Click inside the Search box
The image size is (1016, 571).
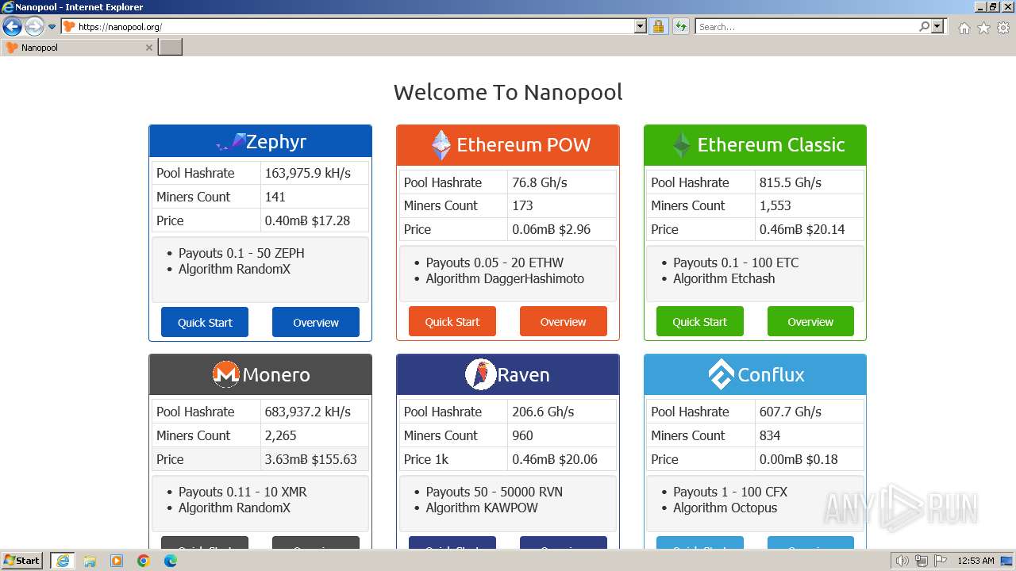coord(806,27)
